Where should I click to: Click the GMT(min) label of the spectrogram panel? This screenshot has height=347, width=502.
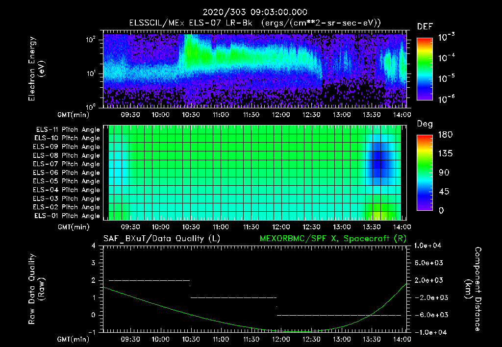pyautogui.click(x=73, y=115)
